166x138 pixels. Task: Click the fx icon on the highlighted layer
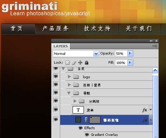tap(144, 120)
